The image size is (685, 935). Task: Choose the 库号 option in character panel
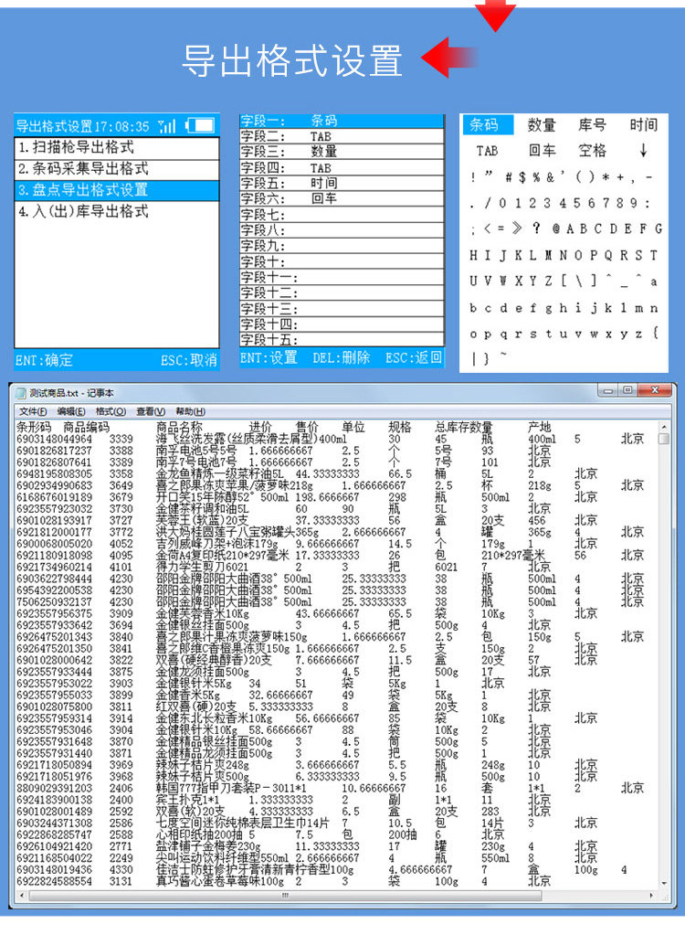(592, 124)
